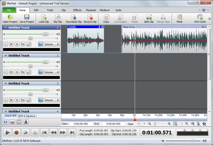Mute track 1

(x=11, y=44)
